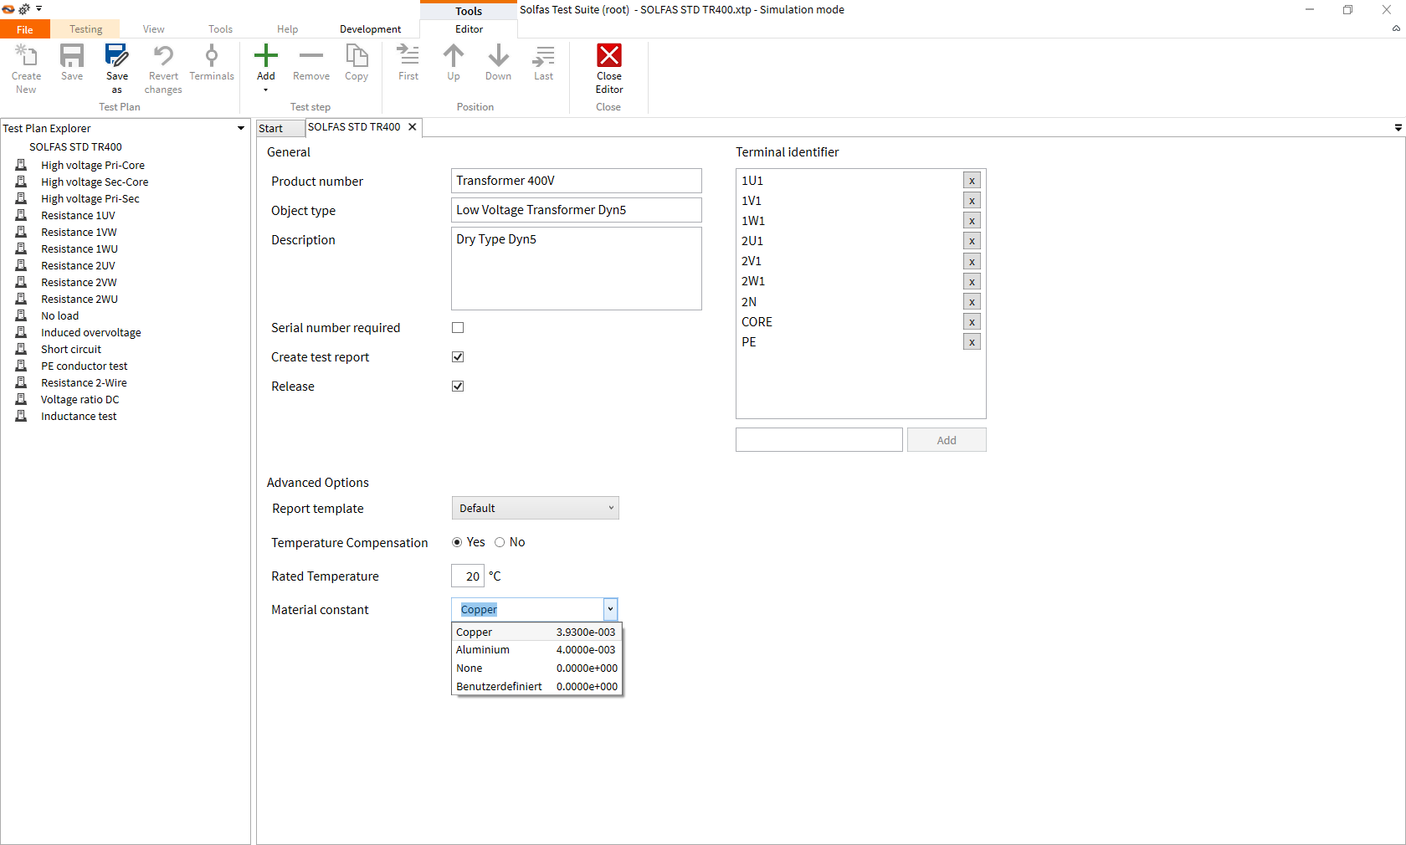Select the Resistance 1UV step

pyautogui.click(x=78, y=216)
